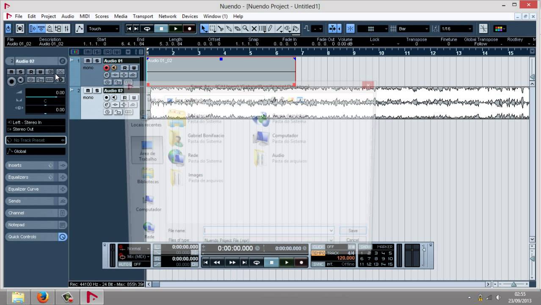This screenshot has height=305, width=541.
Task: Click Record in the top toolbar
Action: tap(189, 29)
